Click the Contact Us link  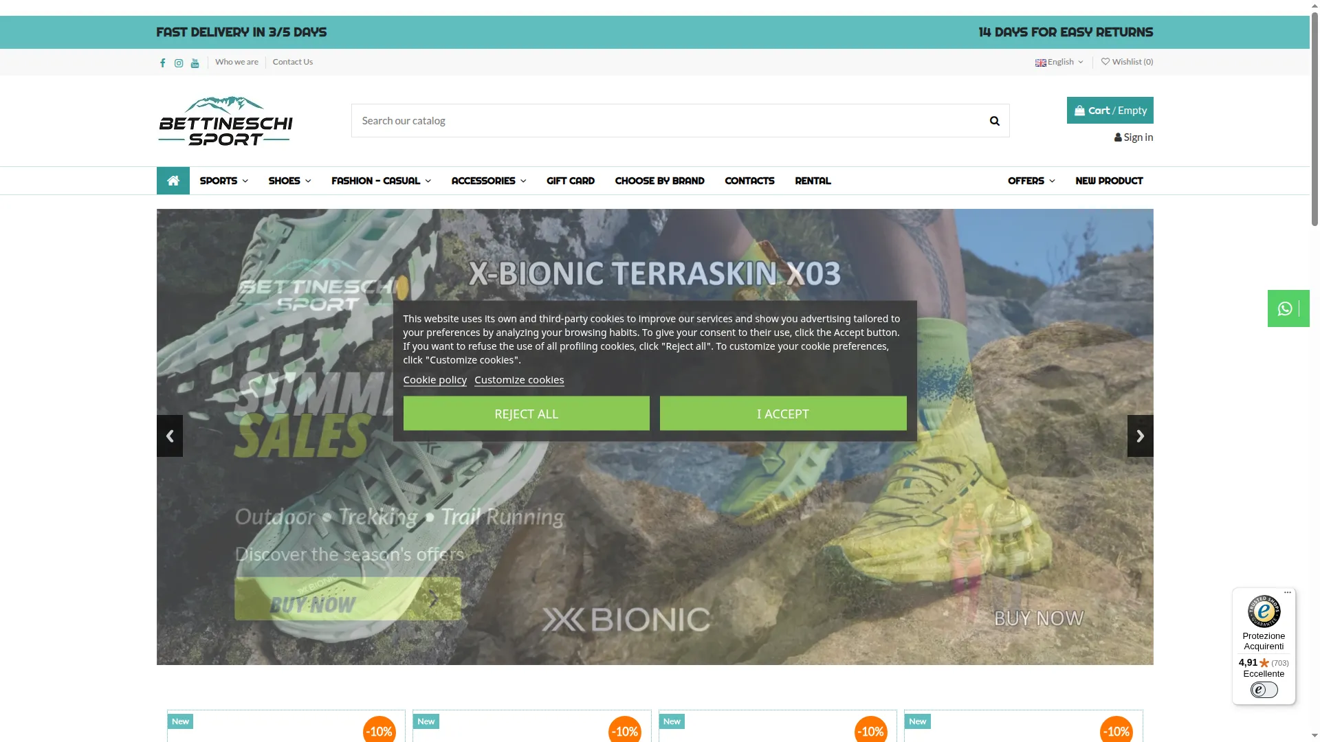(293, 62)
